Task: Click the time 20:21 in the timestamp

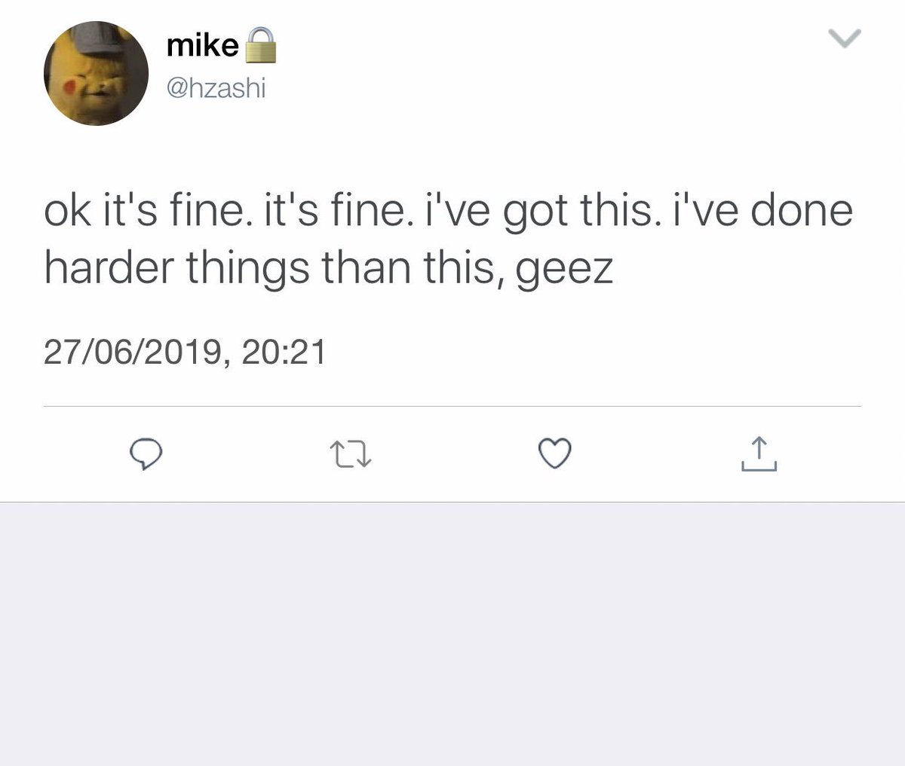Action: [284, 352]
